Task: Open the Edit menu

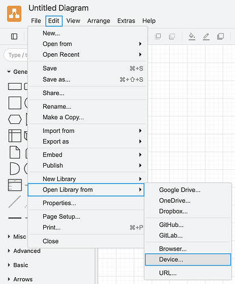Action: point(54,20)
